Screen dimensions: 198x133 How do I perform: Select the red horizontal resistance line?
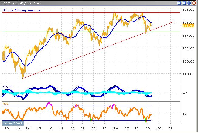click(x=91, y=13)
